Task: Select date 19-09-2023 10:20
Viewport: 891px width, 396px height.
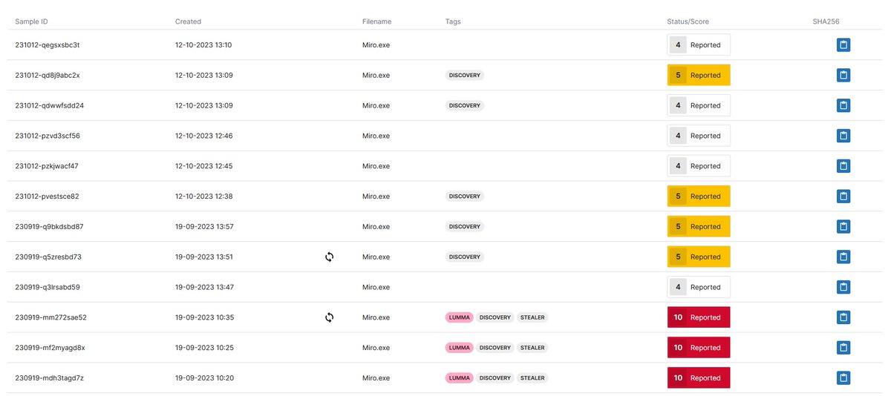Action: [204, 378]
